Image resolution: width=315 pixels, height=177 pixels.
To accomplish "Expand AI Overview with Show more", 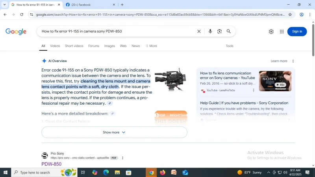I will (x=114, y=132).
